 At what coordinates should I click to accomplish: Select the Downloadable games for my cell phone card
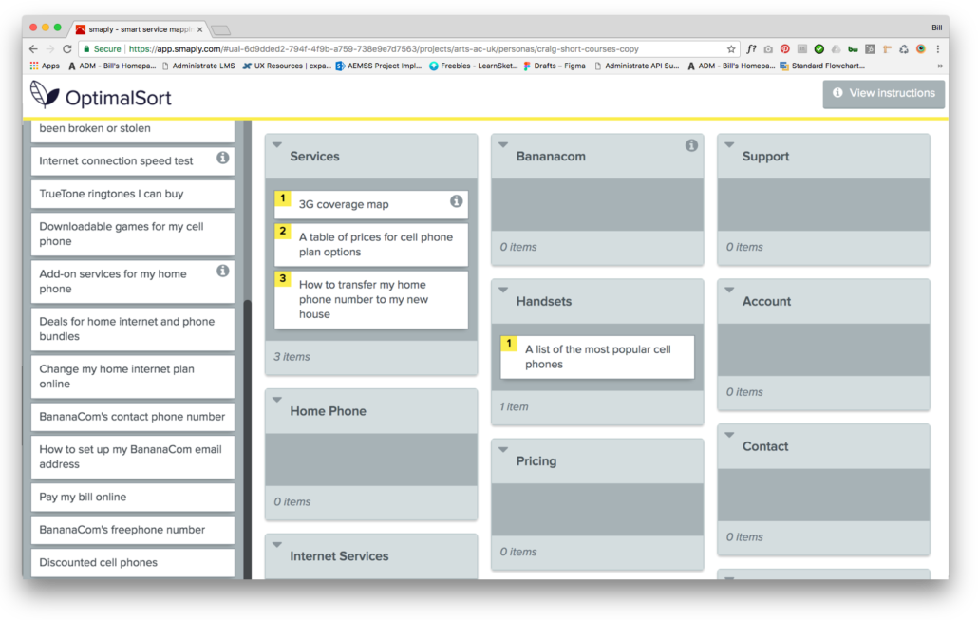tap(133, 234)
